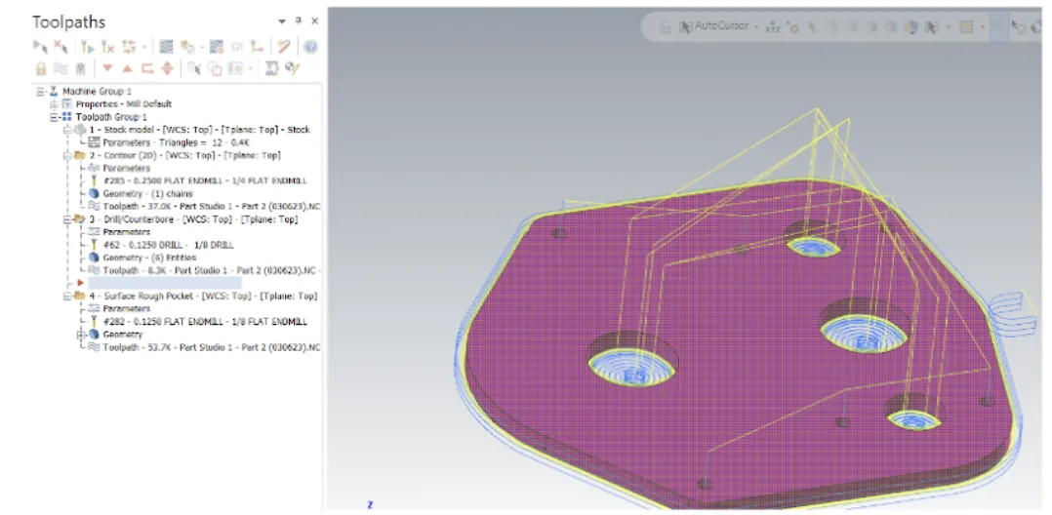
Task: Open Toolpaths Manager help icon
Action: (x=310, y=46)
